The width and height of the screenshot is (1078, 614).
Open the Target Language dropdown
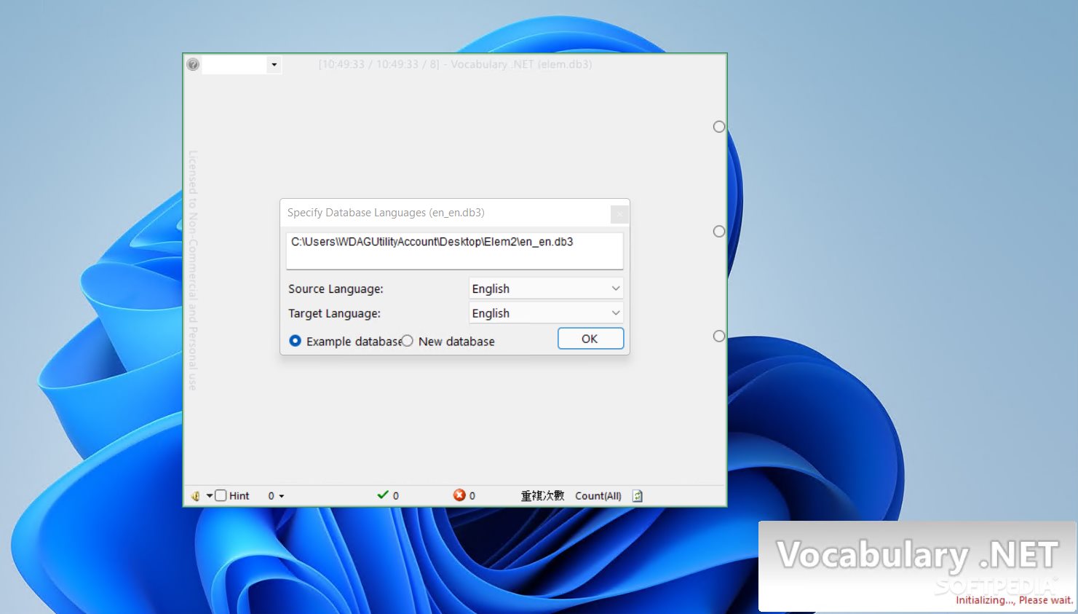(546, 313)
